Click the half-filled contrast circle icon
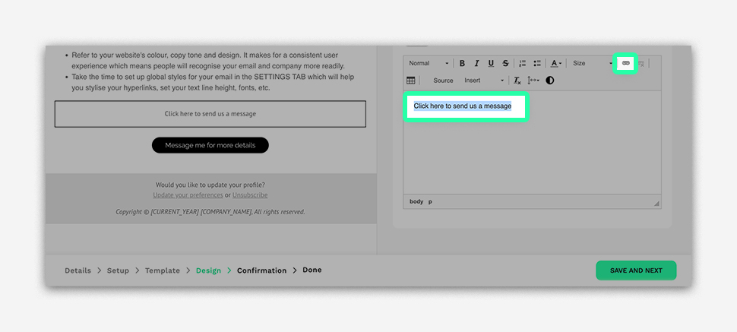The image size is (737, 332). (x=550, y=81)
